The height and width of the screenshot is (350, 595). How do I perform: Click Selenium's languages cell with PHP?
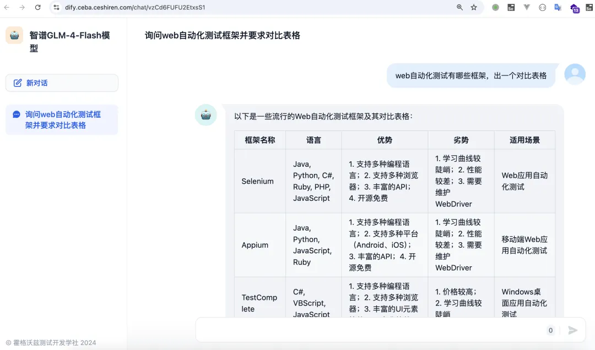[x=313, y=181]
